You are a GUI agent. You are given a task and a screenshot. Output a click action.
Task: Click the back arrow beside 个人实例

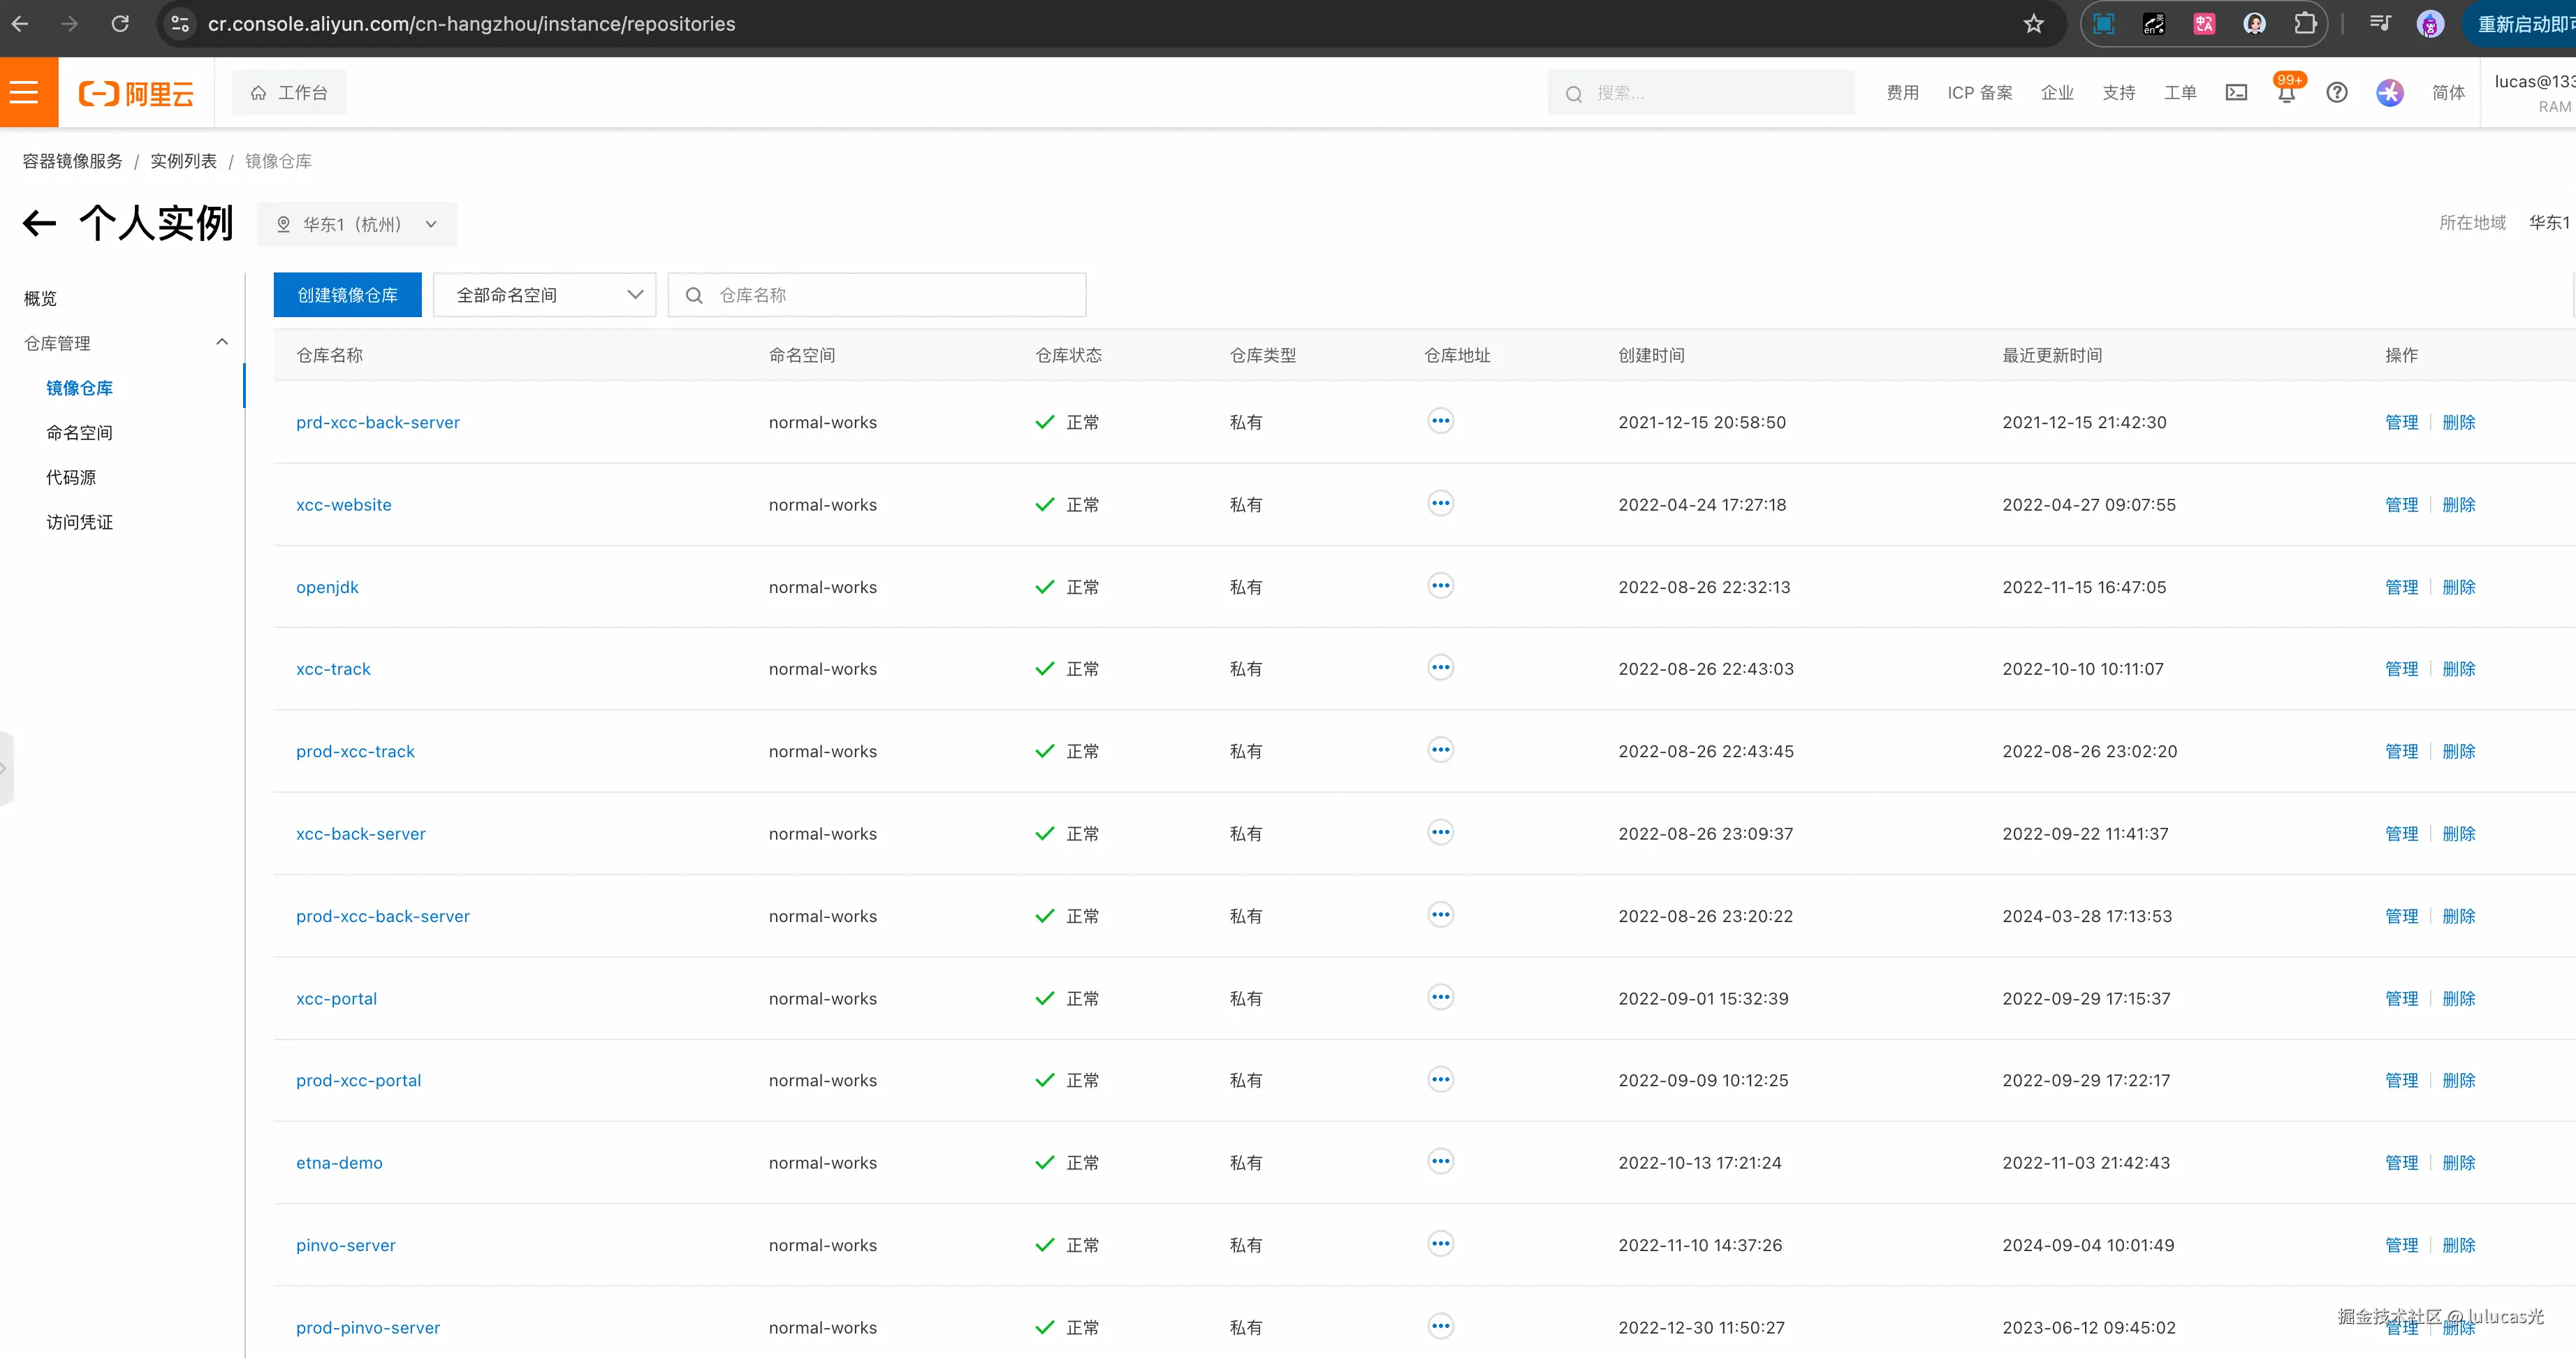(40, 223)
